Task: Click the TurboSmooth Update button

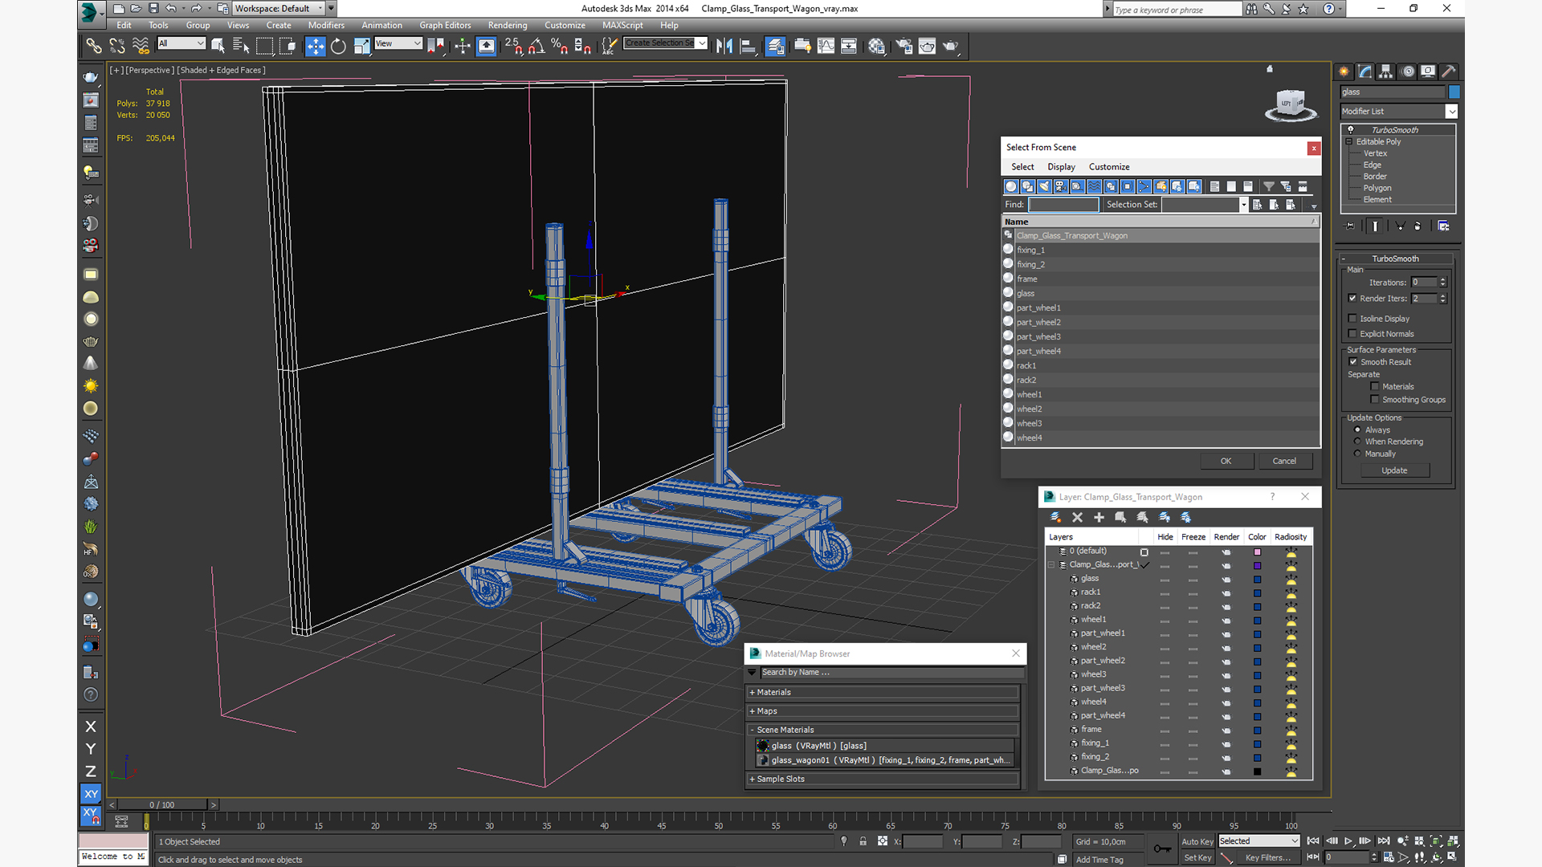Action: [x=1394, y=470]
